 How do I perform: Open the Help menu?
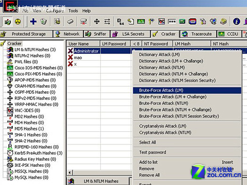(86, 11)
